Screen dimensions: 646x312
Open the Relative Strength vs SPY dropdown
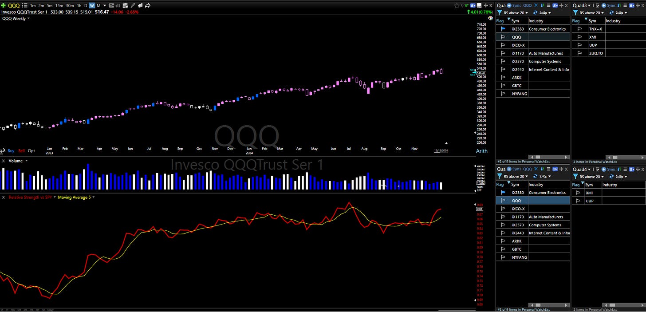pos(55,197)
